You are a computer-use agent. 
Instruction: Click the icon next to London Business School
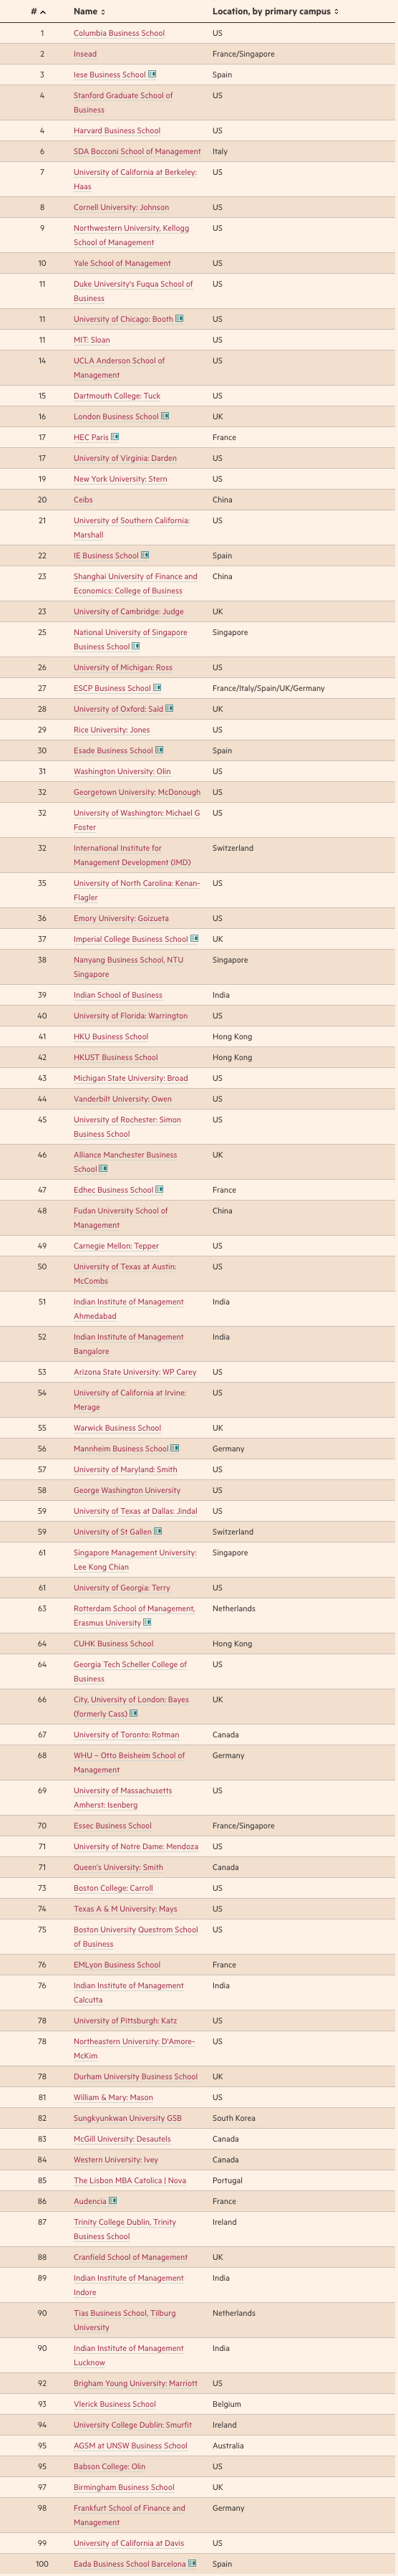[x=165, y=416]
